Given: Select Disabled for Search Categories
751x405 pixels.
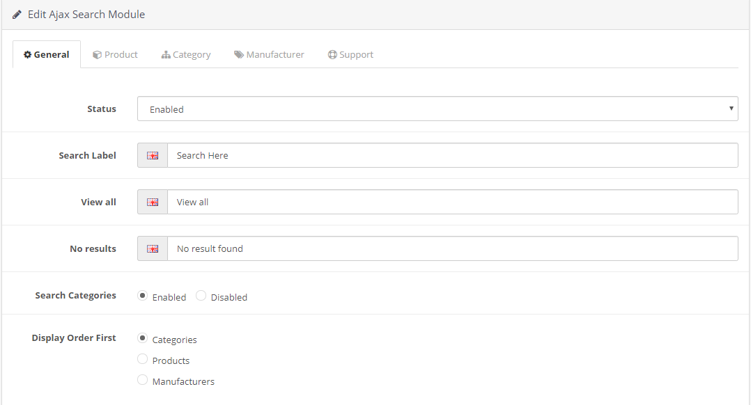Looking at the screenshot, I should pyautogui.click(x=201, y=296).
